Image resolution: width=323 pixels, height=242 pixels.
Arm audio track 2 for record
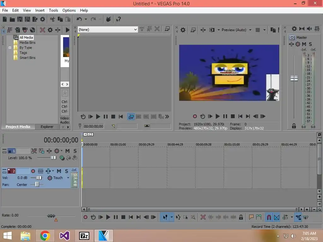pyautogui.click(x=33, y=171)
